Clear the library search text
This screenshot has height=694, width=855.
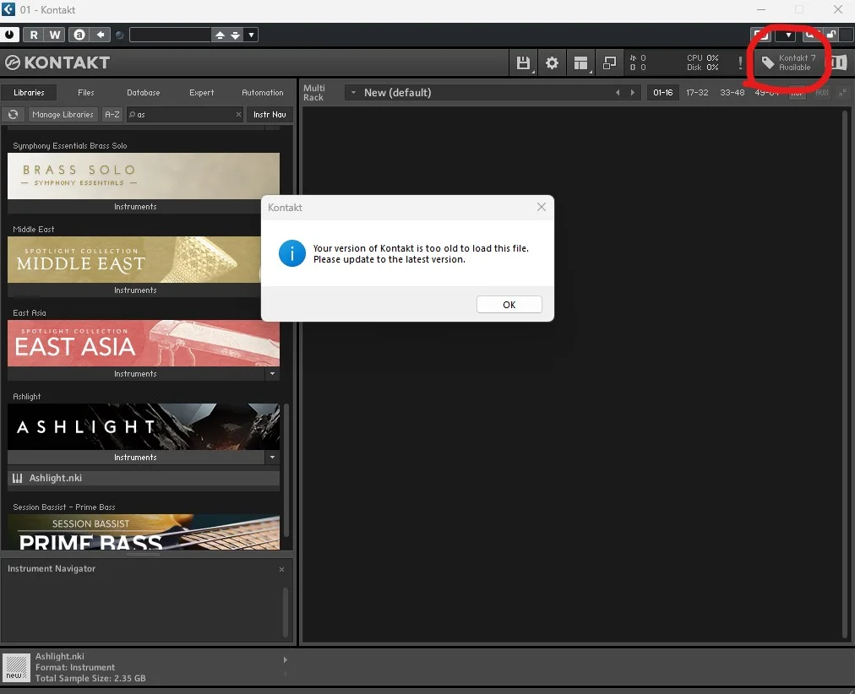tap(238, 114)
